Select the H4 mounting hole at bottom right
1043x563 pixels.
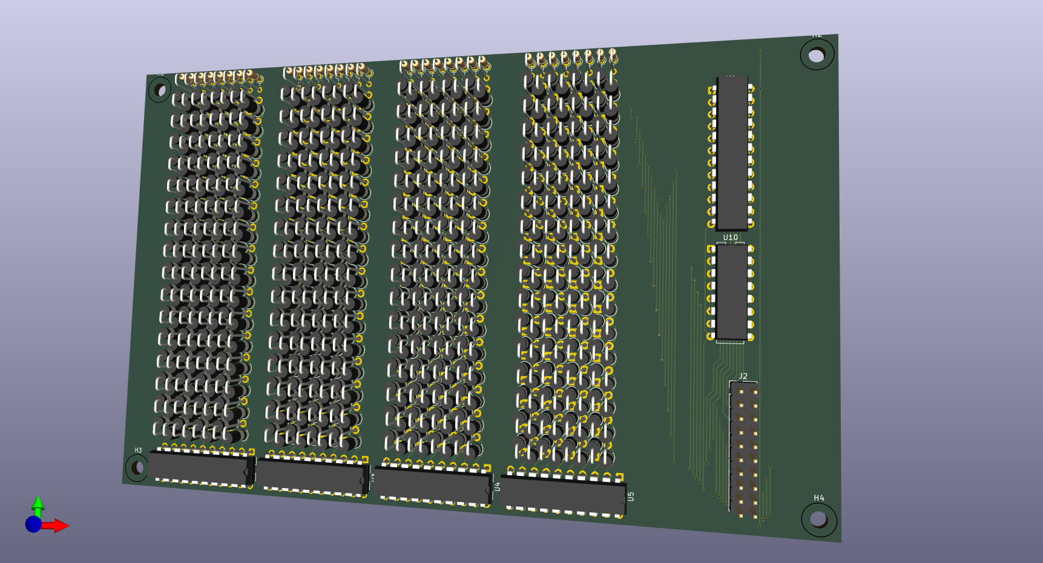pyautogui.click(x=818, y=518)
